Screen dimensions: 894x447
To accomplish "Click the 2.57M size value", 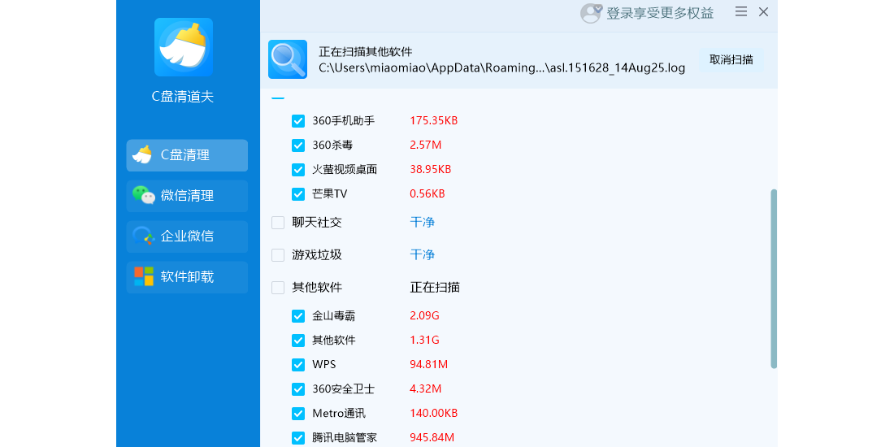I will point(426,145).
